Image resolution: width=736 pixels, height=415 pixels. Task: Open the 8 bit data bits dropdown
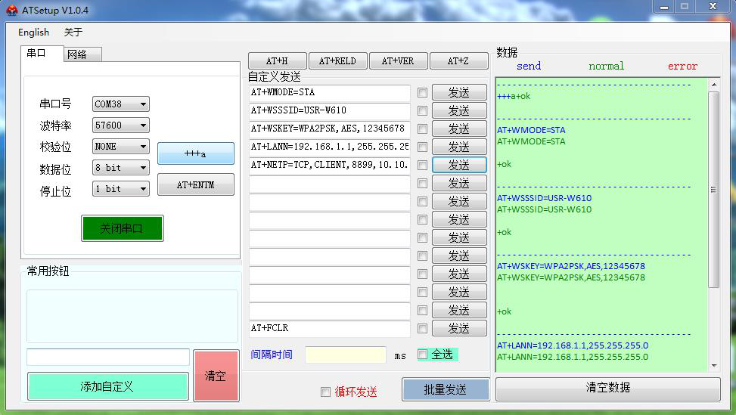click(120, 167)
